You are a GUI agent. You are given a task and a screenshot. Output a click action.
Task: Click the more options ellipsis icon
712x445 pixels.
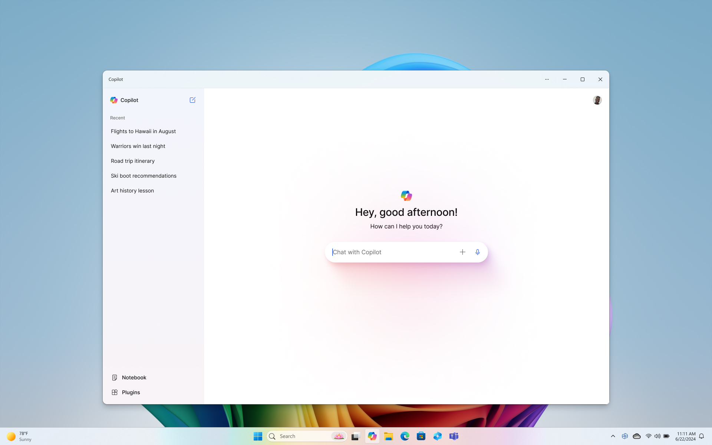(547, 79)
